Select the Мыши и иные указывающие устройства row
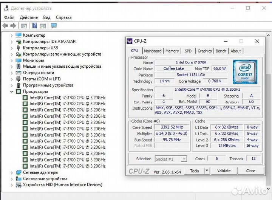Screen dimensions: 272x200 pos(62,66)
